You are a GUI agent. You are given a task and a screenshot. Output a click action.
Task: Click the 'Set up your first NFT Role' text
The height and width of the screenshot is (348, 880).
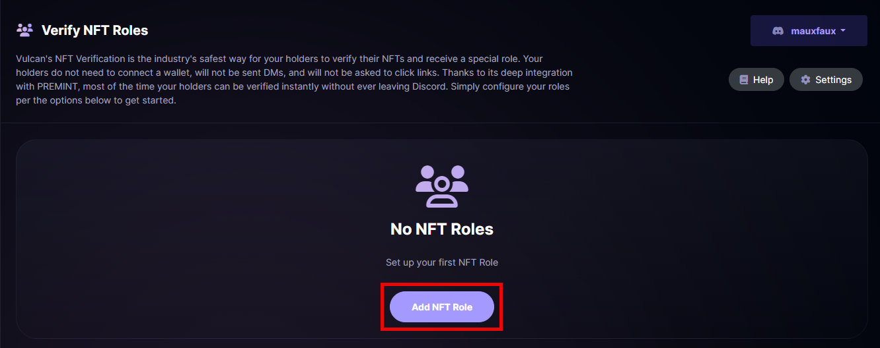click(442, 262)
